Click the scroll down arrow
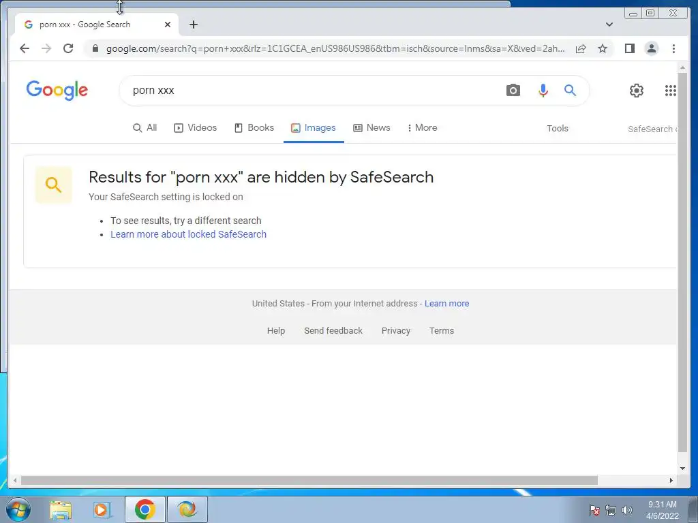The height and width of the screenshot is (523, 698). coord(682,469)
